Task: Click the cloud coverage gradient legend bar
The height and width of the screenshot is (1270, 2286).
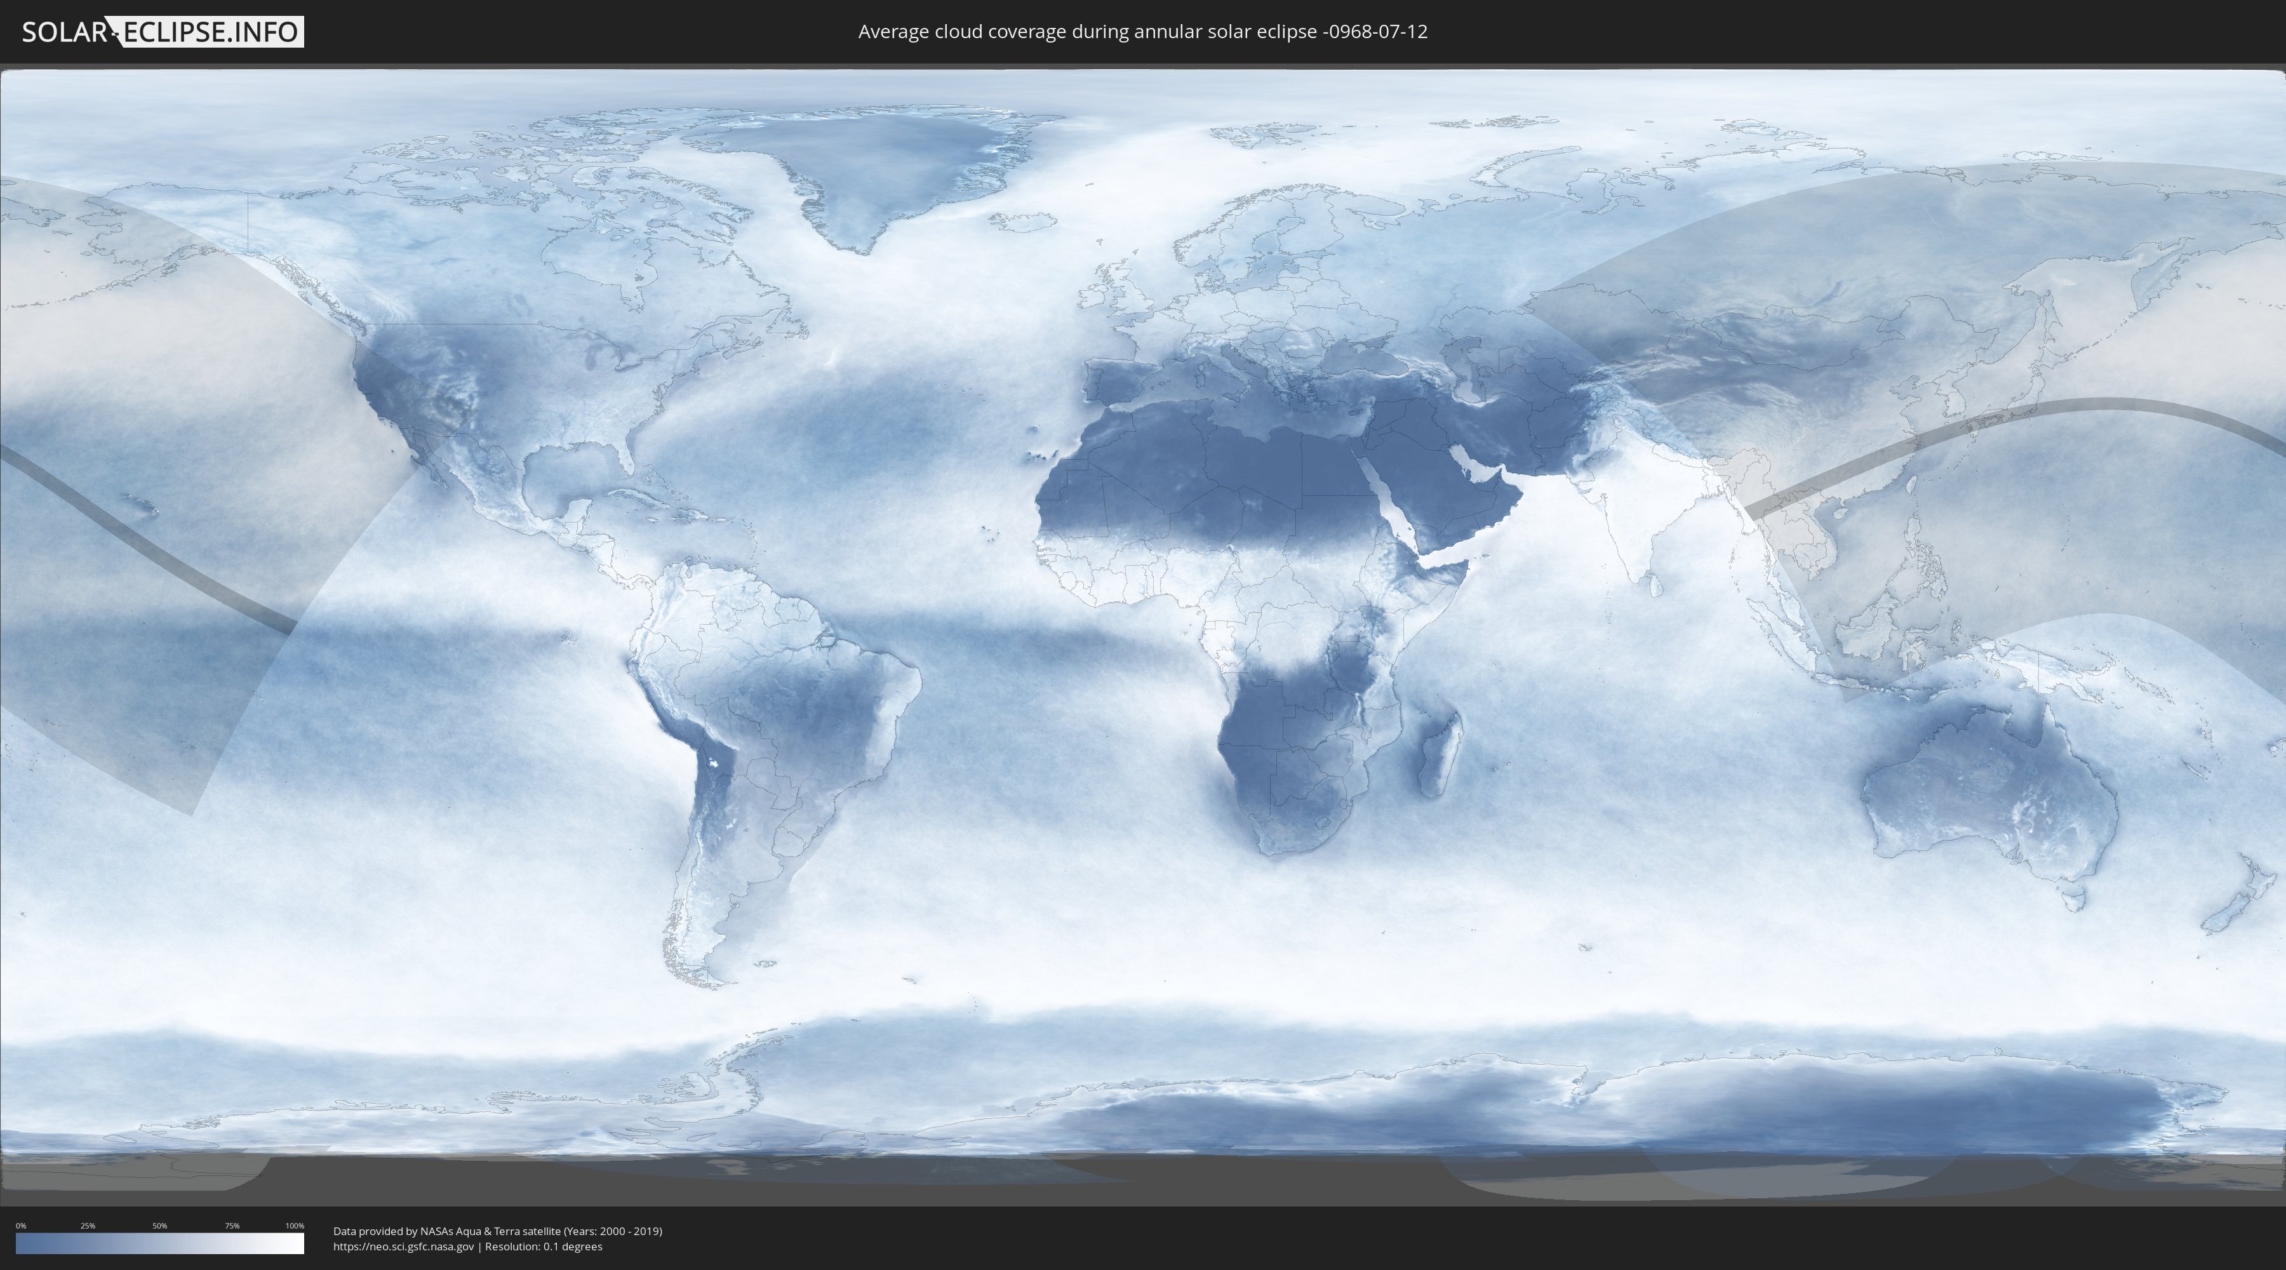Action: click(x=160, y=1243)
